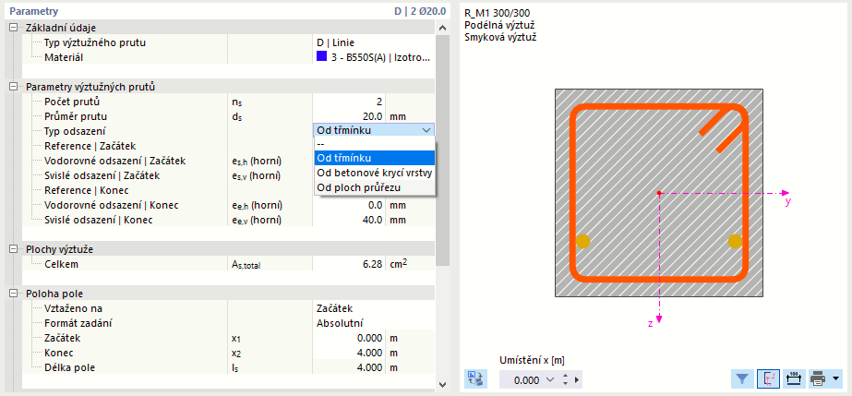852x396 pixels.
Task: Click the blue material color swatch
Action: (321, 56)
